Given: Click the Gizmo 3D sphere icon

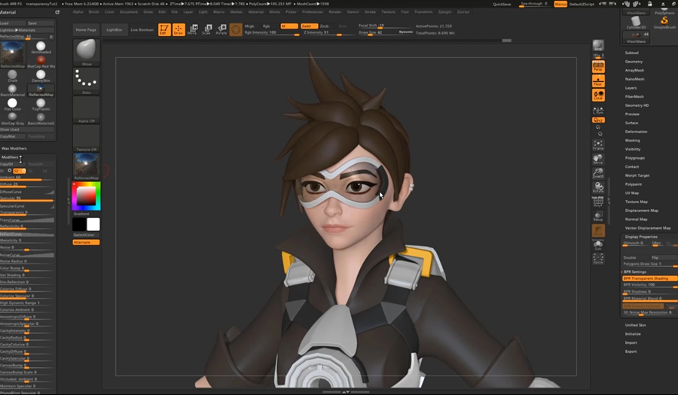Looking at the screenshot, I should [236, 29].
